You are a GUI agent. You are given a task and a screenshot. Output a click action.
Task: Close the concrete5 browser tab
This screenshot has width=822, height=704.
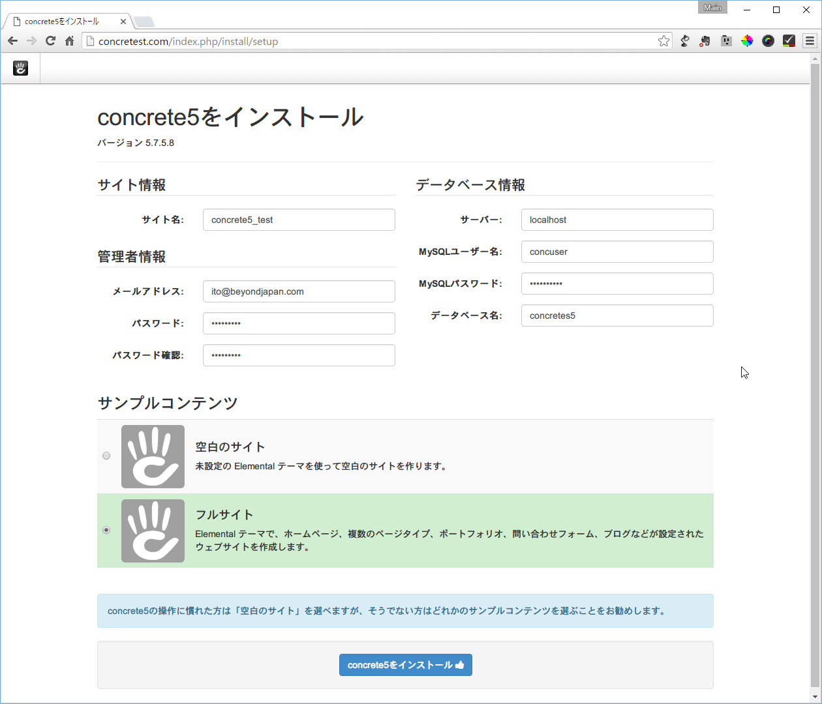[x=123, y=22]
